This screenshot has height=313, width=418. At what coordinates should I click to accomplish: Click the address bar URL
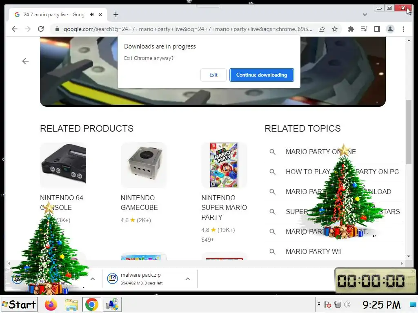(x=188, y=29)
